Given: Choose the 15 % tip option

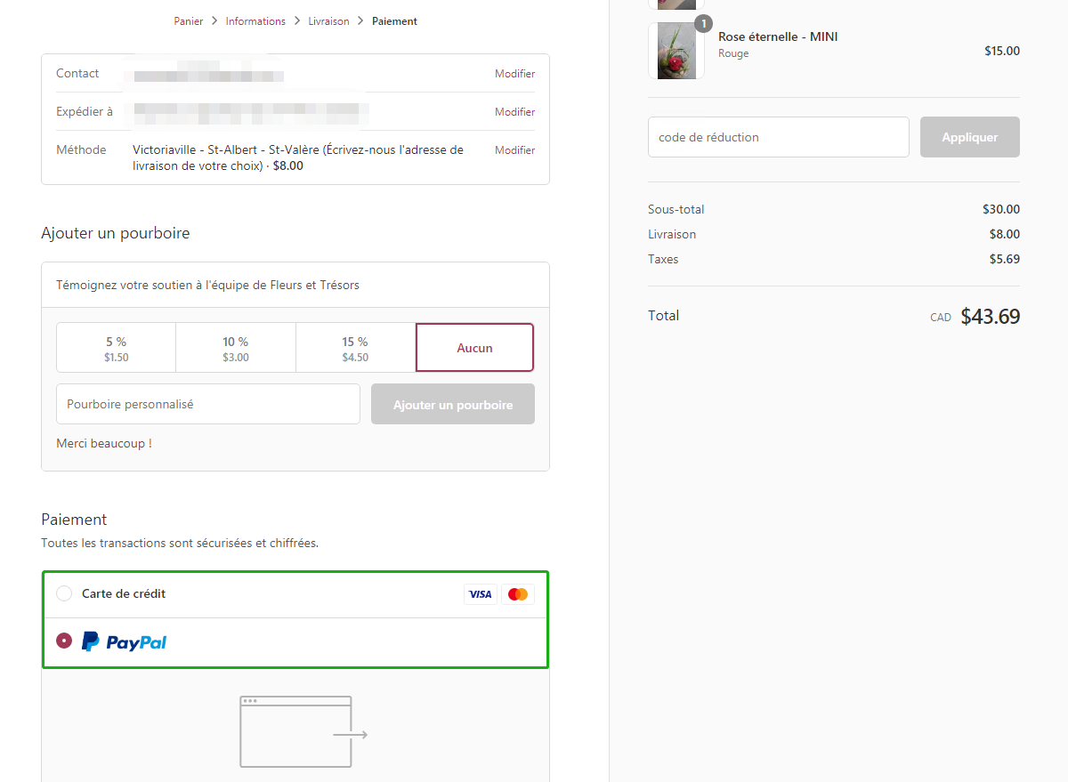Looking at the screenshot, I should coord(355,348).
